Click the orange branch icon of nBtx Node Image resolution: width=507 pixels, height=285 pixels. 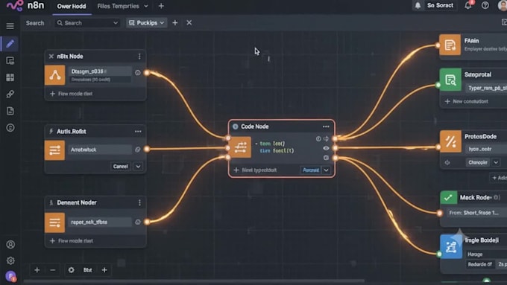click(54, 75)
